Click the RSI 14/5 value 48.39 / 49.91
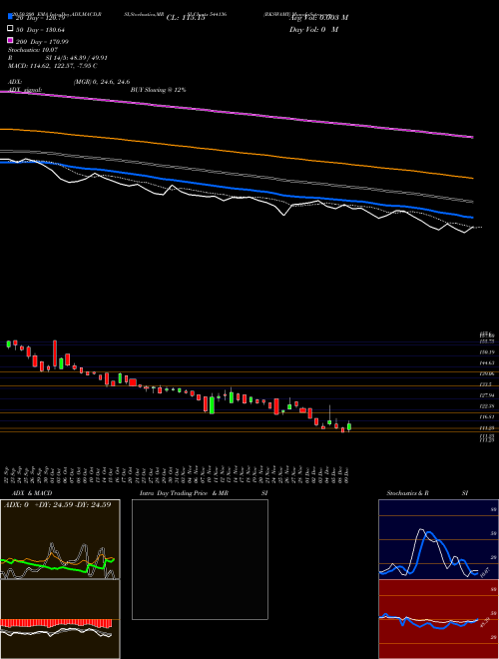 [77, 58]
